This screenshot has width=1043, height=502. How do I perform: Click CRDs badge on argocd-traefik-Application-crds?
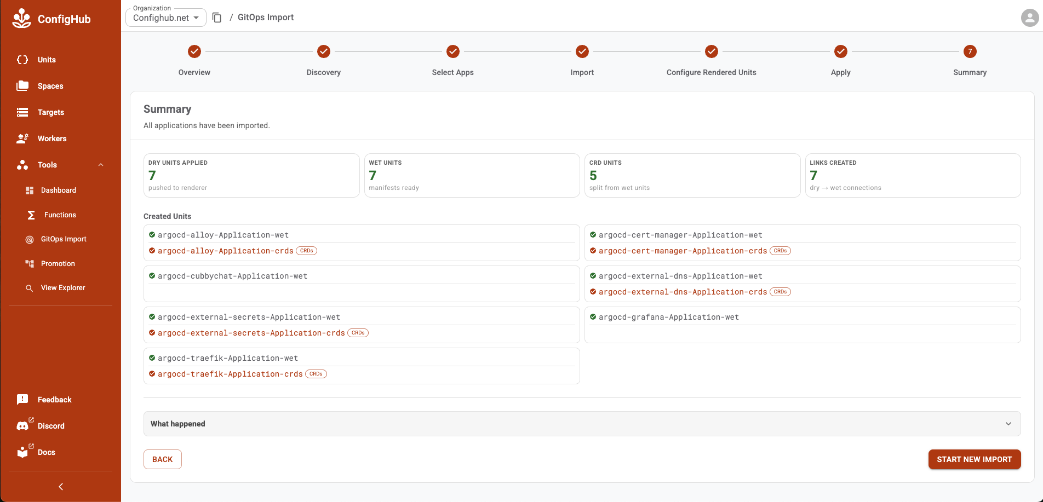point(316,374)
